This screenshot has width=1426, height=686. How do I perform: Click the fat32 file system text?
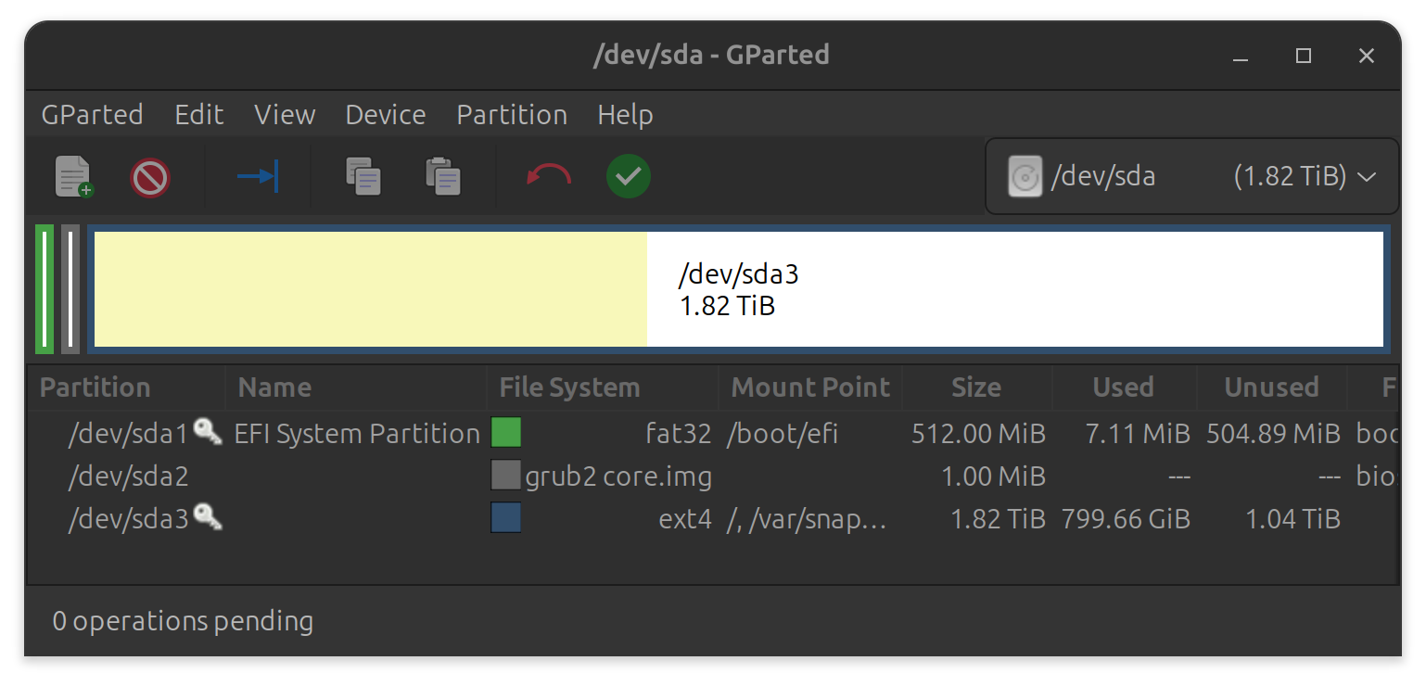679,433
